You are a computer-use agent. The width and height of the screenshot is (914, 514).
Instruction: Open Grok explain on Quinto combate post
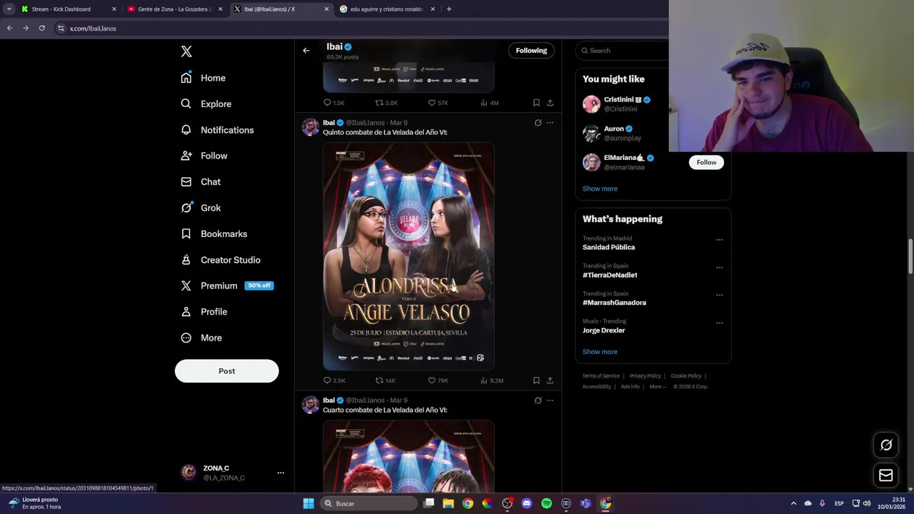(x=538, y=123)
